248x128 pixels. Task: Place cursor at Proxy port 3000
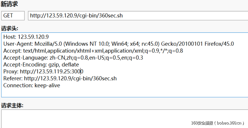tap(77, 72)
